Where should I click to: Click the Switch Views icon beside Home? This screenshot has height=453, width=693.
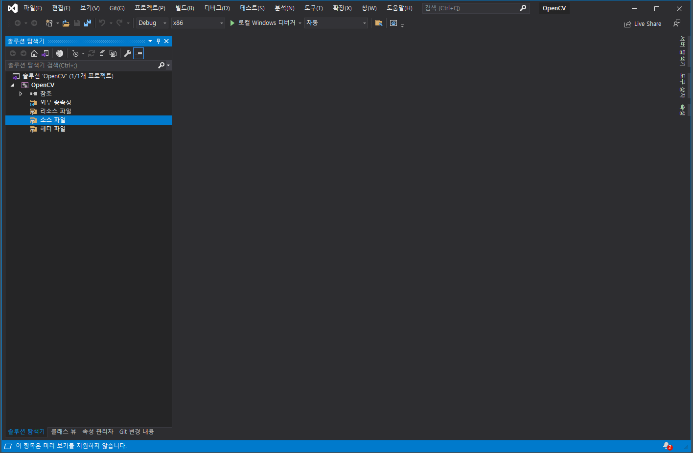pos(45,53)
